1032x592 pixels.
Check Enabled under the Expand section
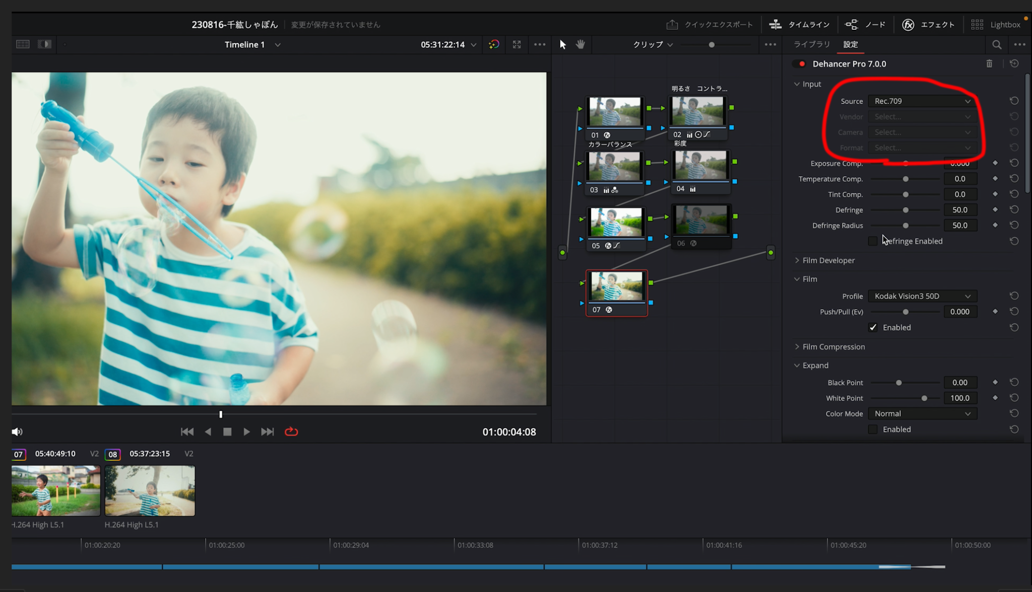tap(873, 429)
